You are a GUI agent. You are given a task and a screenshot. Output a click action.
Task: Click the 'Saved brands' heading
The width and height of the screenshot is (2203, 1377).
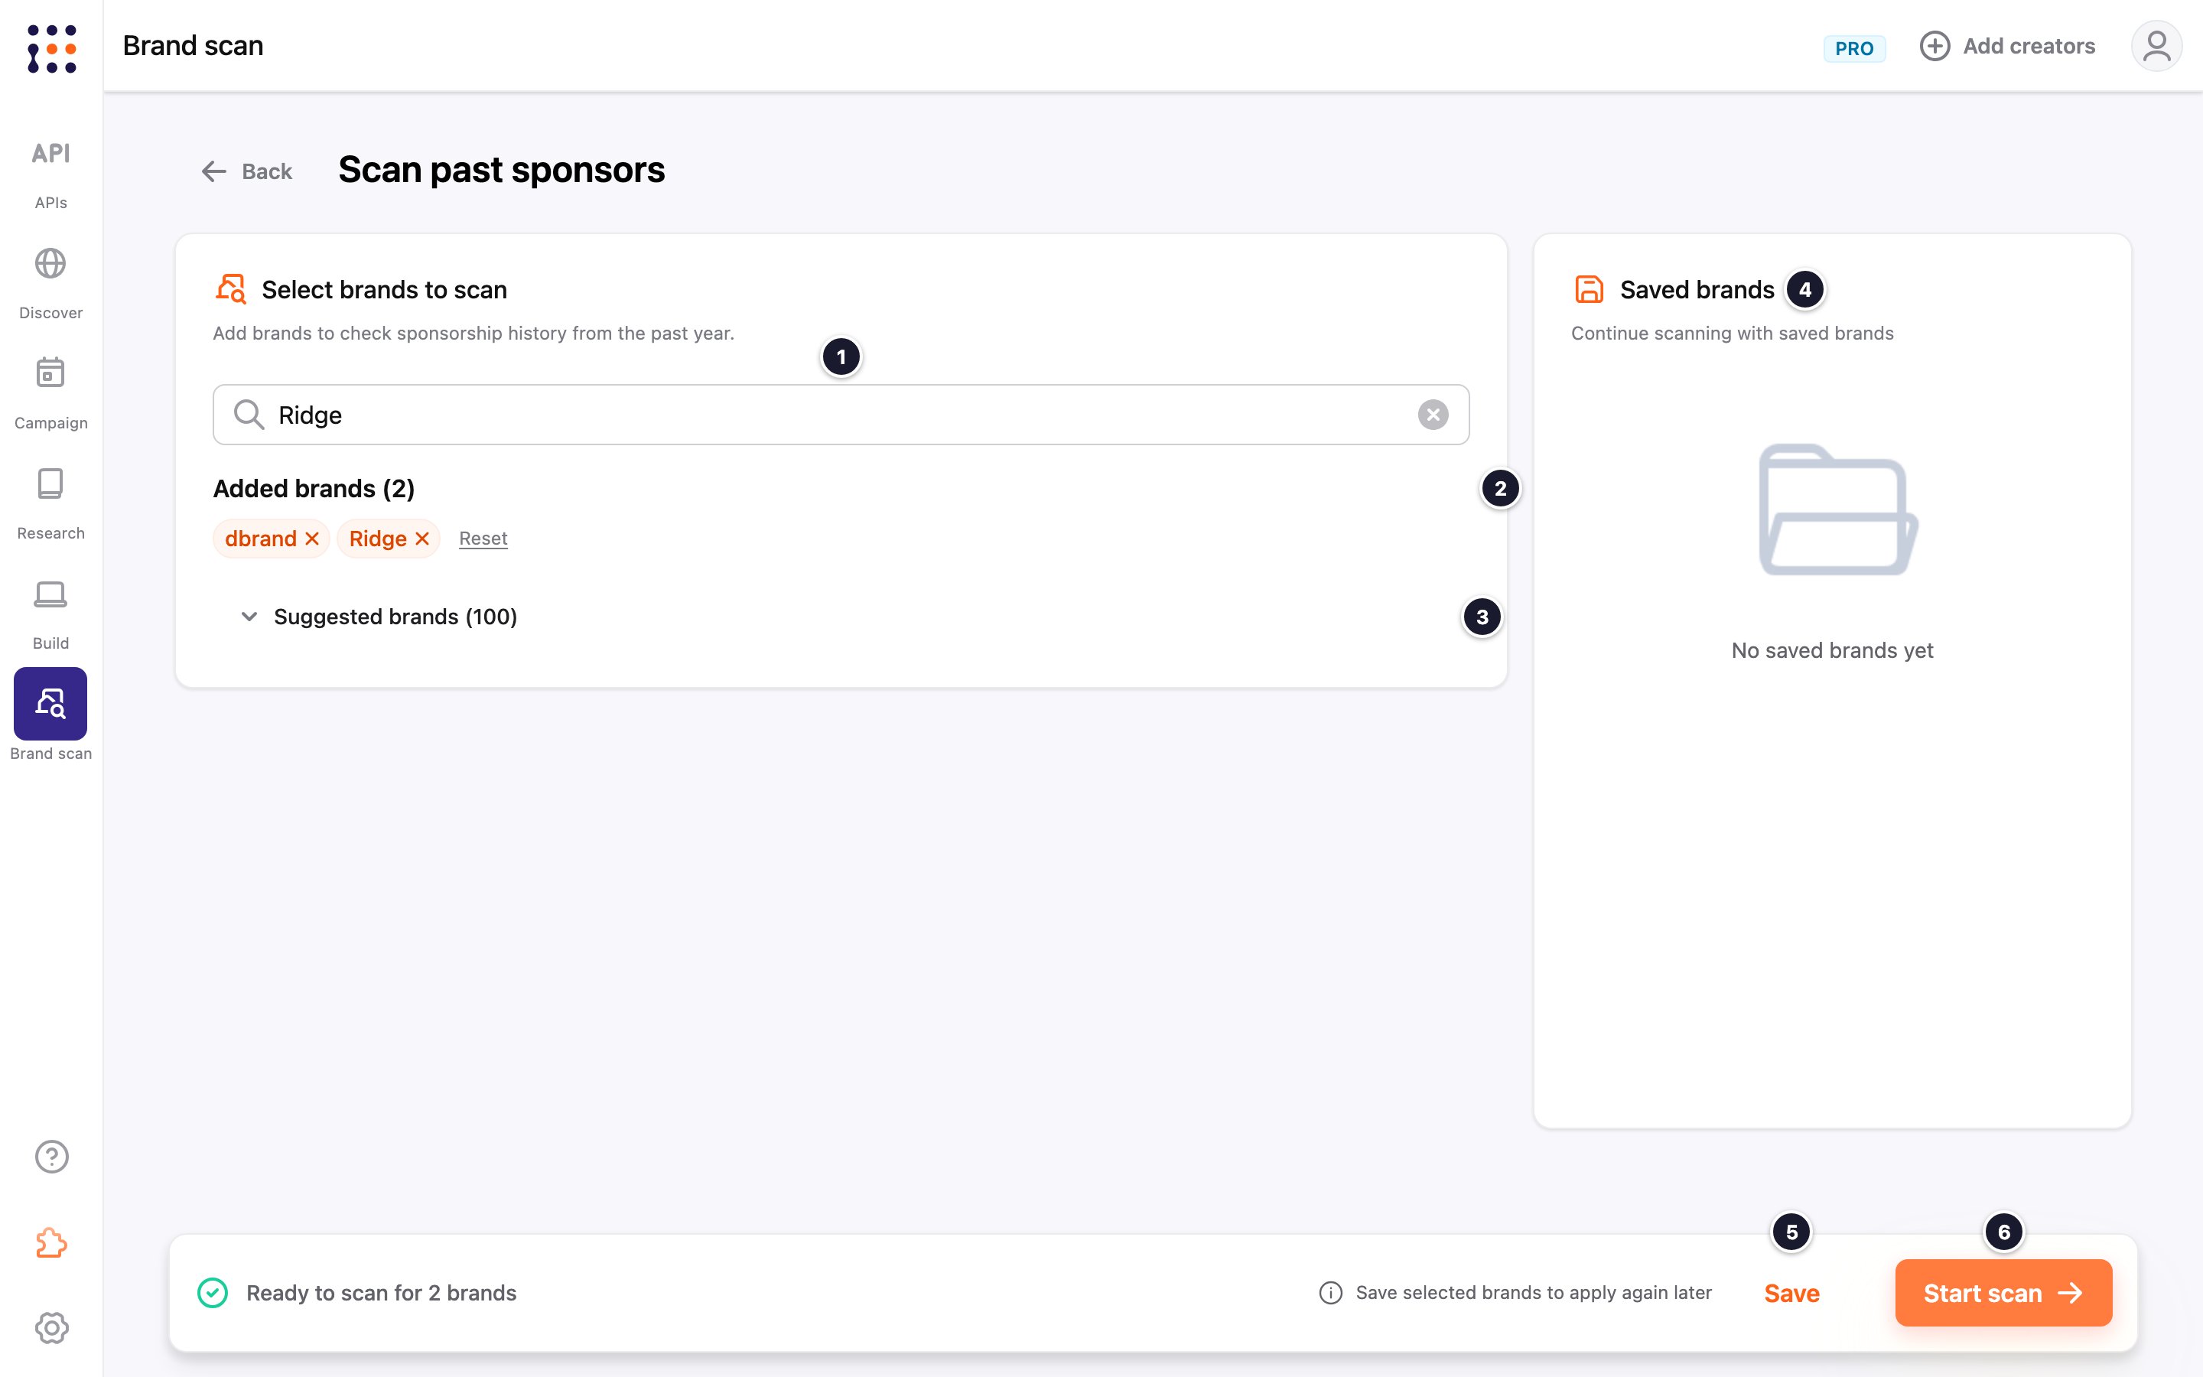tap(1697, 290)
